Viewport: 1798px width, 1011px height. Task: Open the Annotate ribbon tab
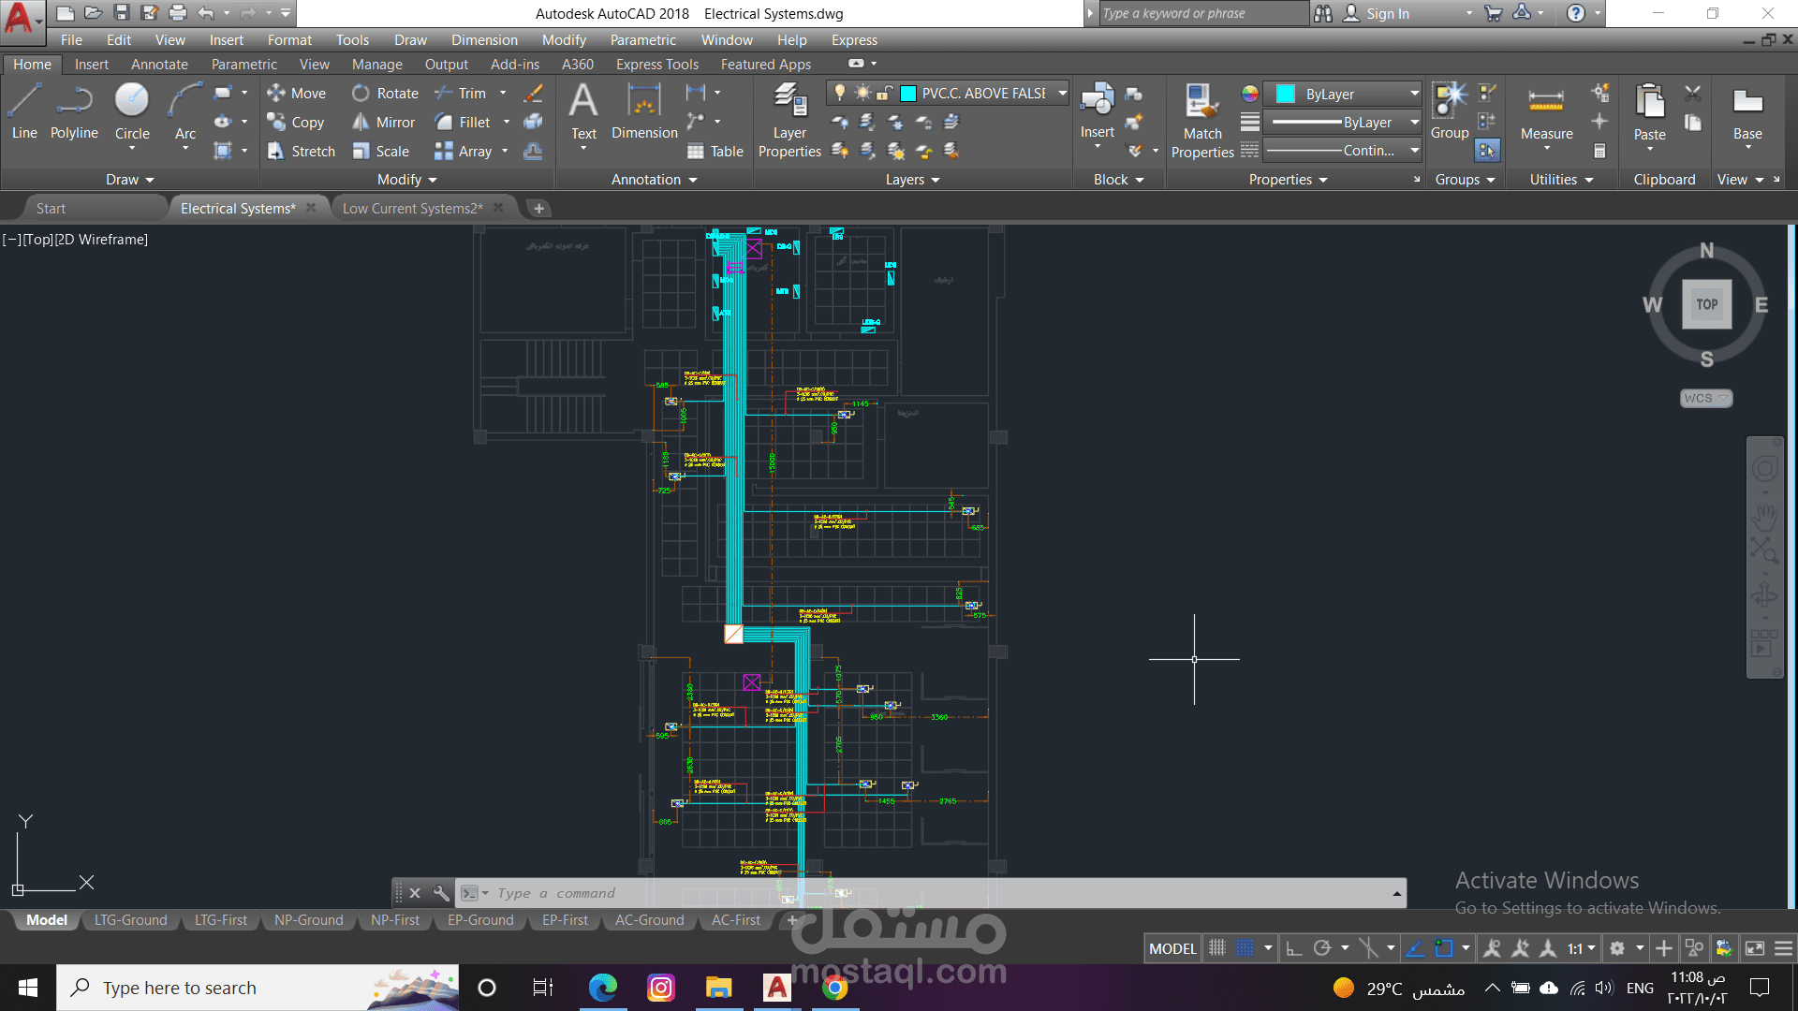click(x=159, y=65)
